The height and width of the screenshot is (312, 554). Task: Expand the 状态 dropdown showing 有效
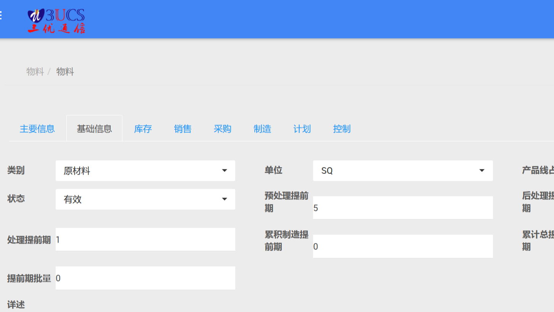coord(145,199)
